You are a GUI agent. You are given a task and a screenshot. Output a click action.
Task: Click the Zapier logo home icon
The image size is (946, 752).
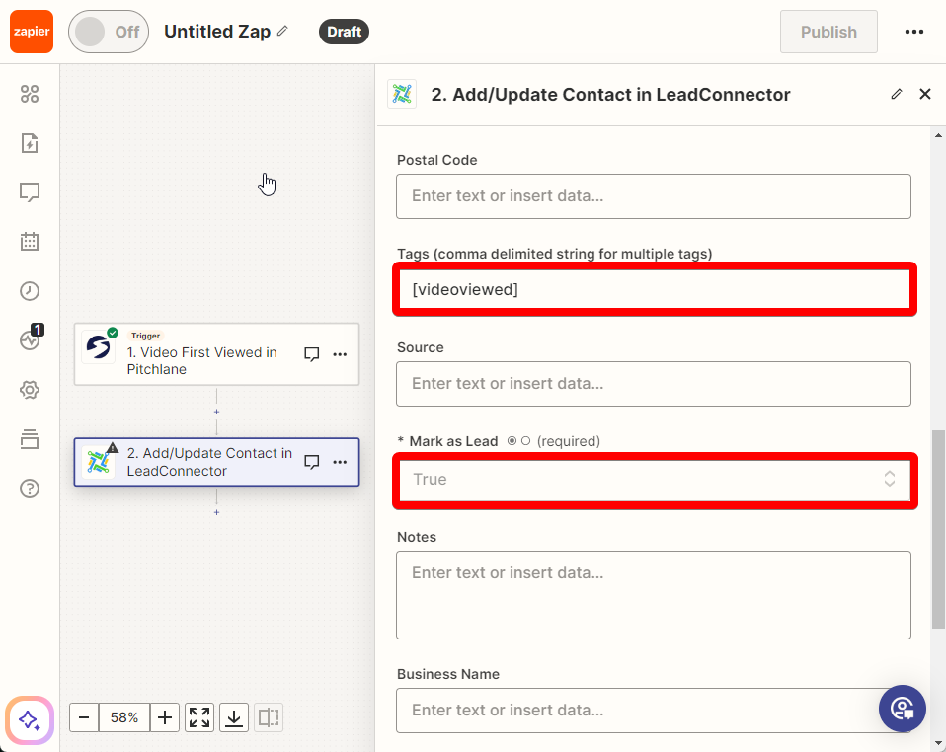[x=32, y=32]
